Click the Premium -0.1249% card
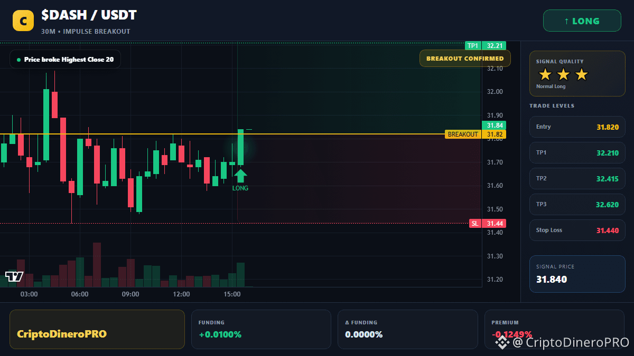The image size is (634, 356). click(554, 329)
